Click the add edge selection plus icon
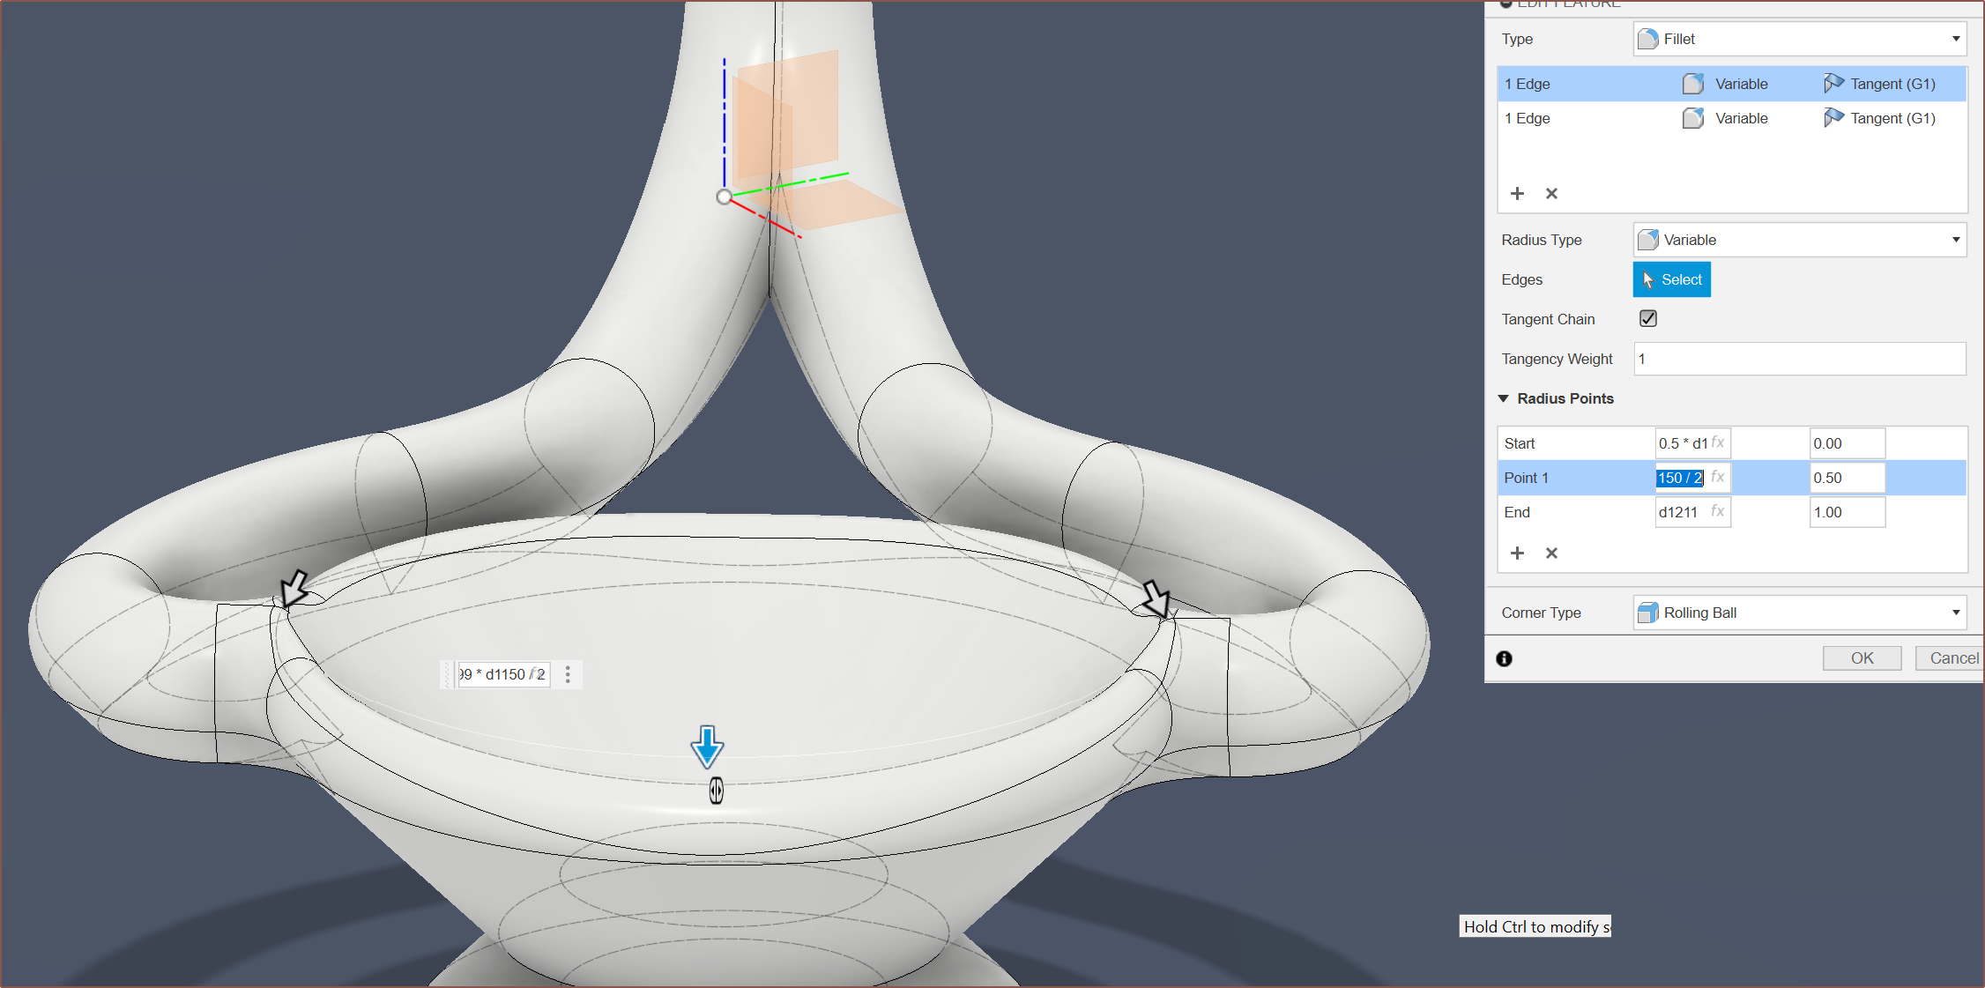1985x988 pixels. [1517, 193]
